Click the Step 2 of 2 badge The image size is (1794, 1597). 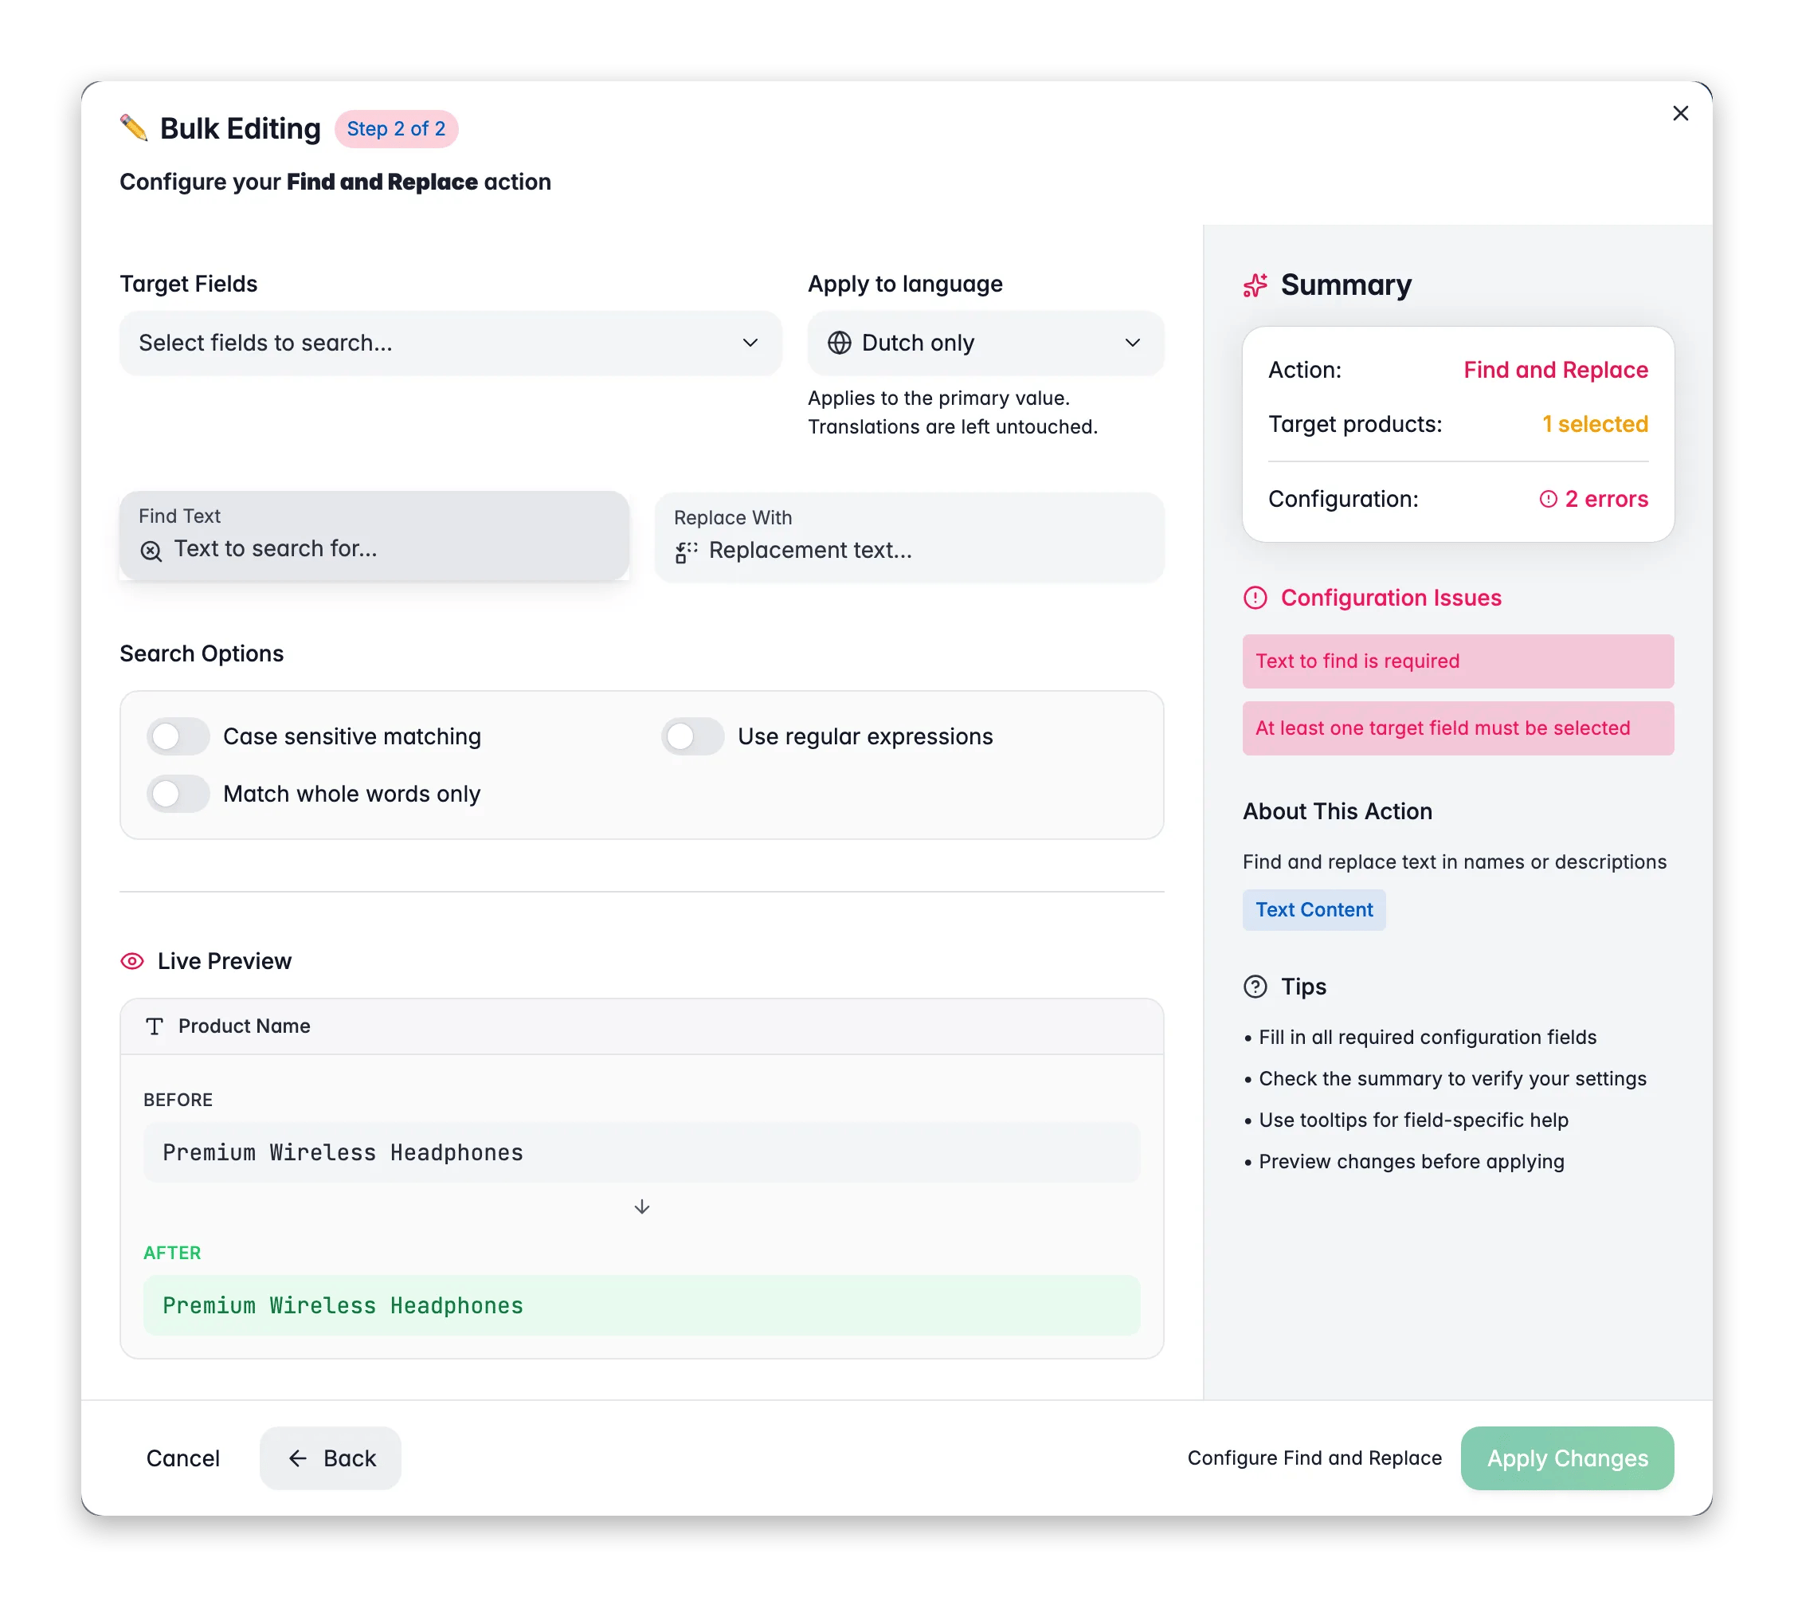[x=396, y=128]
